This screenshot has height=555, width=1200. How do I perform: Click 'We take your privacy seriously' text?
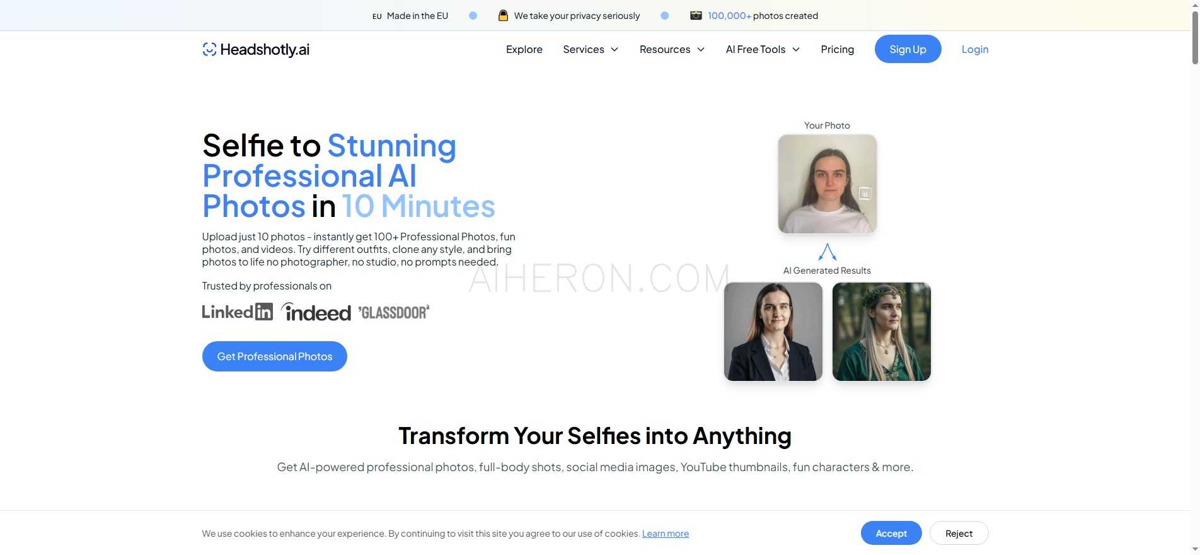point(577,16)
